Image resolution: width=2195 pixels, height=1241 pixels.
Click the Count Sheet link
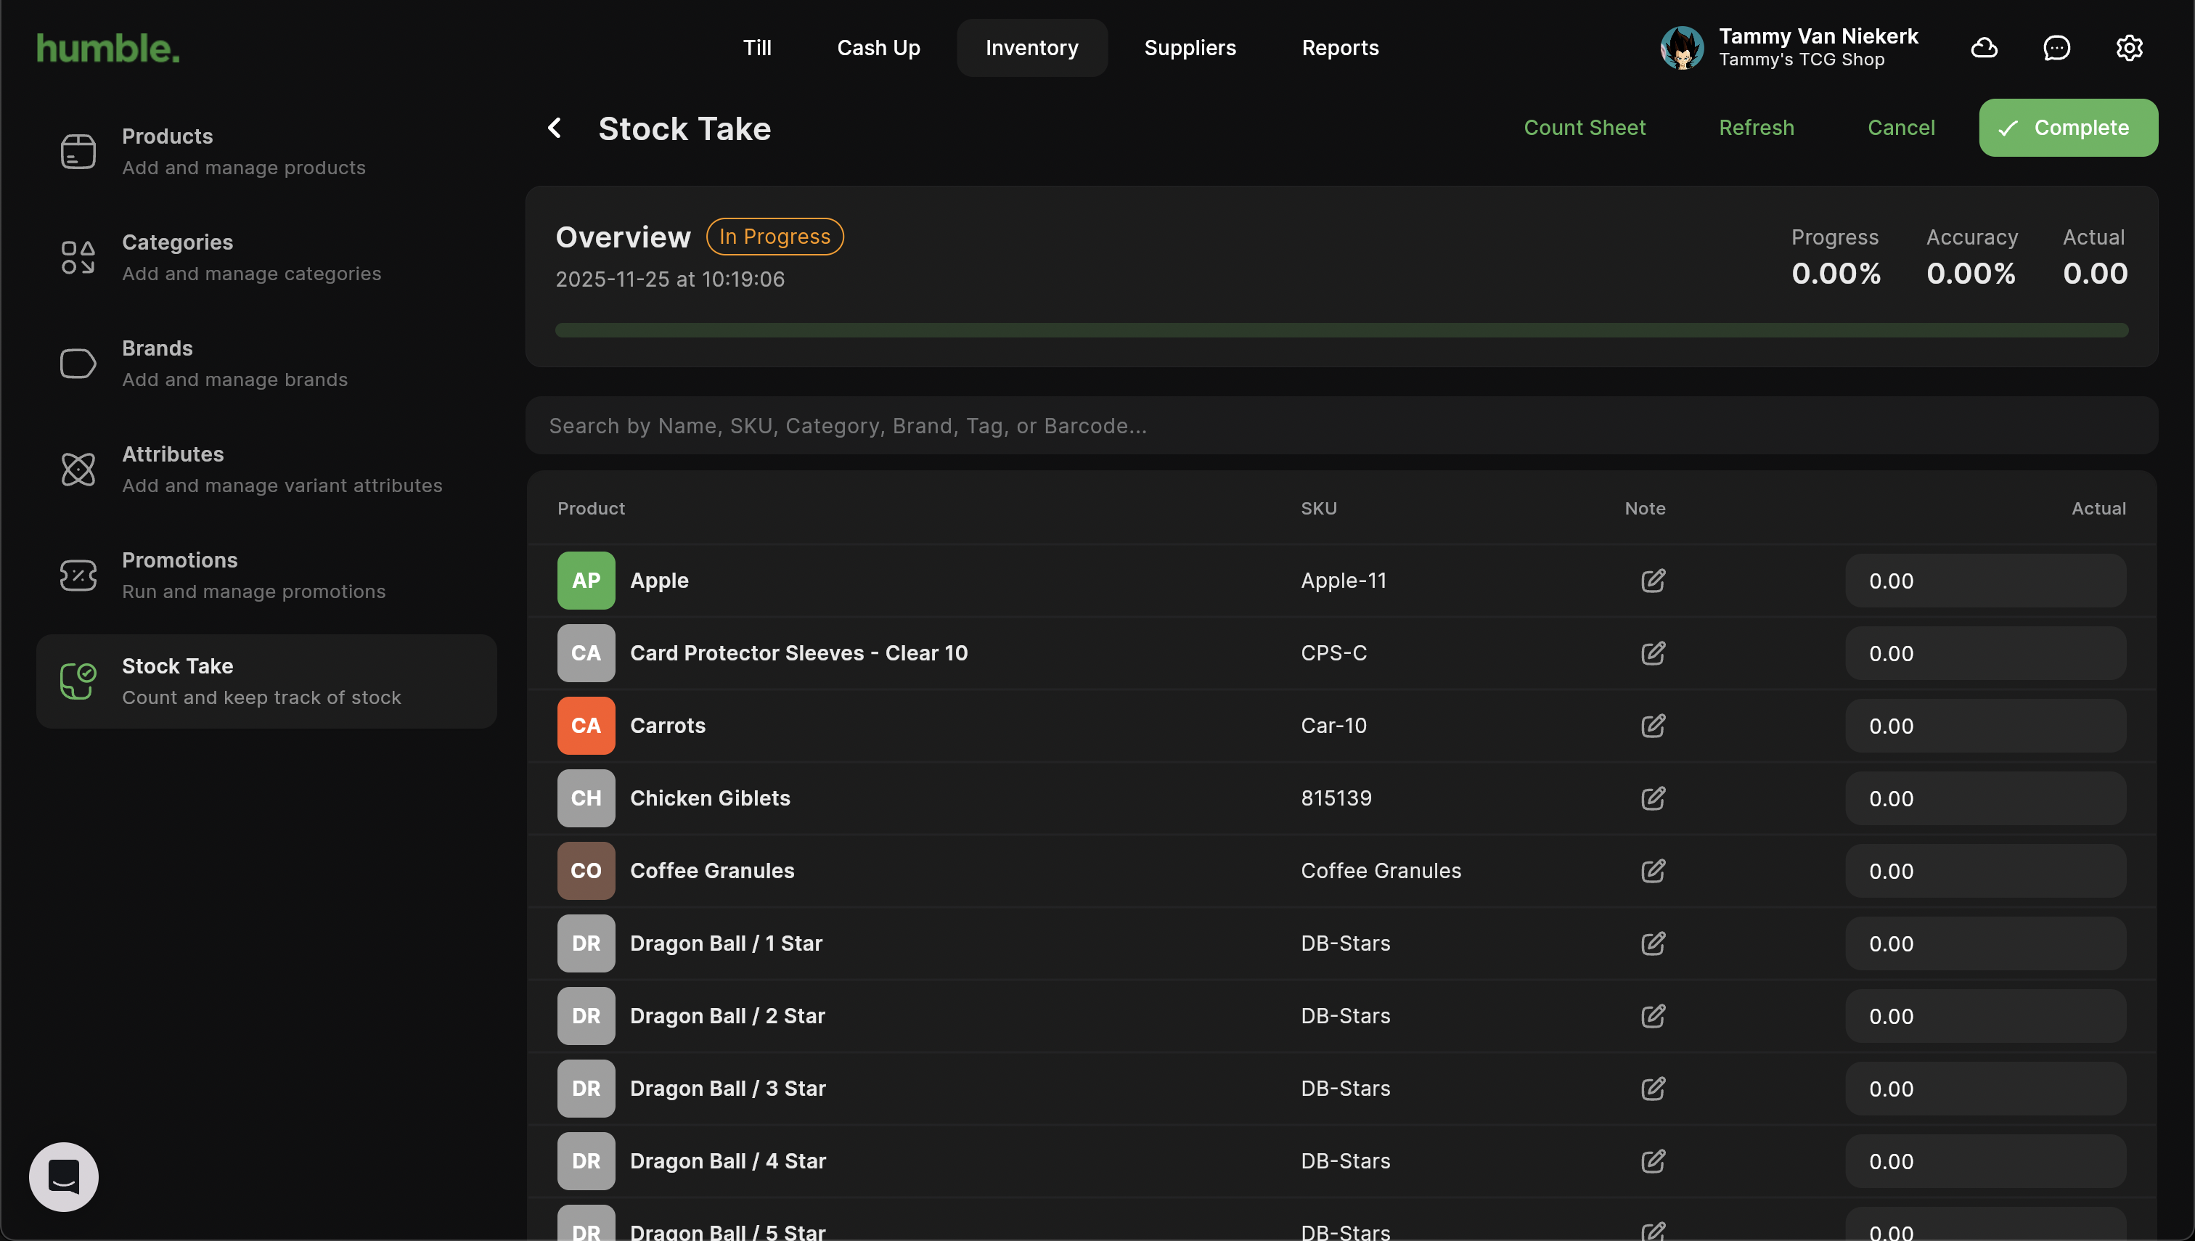1584,128
